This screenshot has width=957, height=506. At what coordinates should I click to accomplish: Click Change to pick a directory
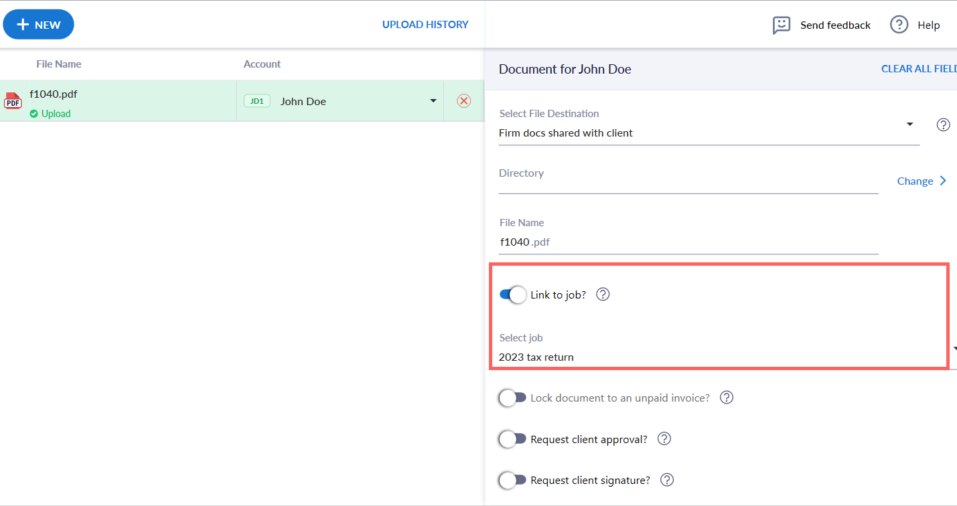922,181
